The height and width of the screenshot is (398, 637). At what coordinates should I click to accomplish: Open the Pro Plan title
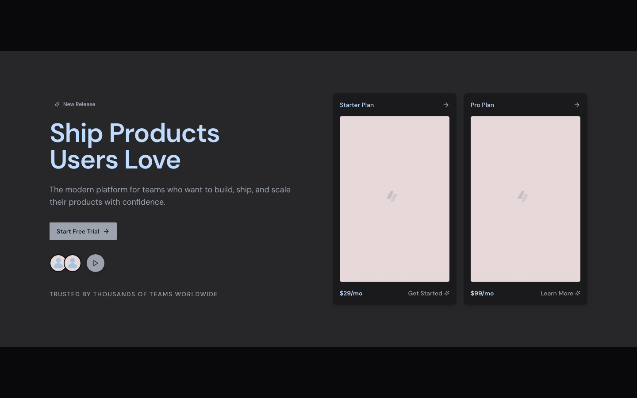[x=482, y=105]
